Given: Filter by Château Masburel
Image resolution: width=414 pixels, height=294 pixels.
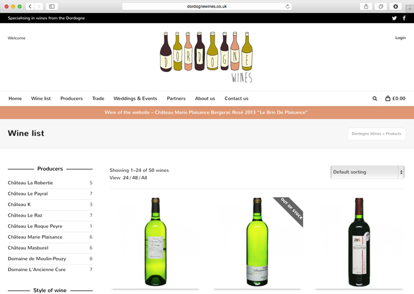Looking at the screenshot, I should tap(28, 248).
